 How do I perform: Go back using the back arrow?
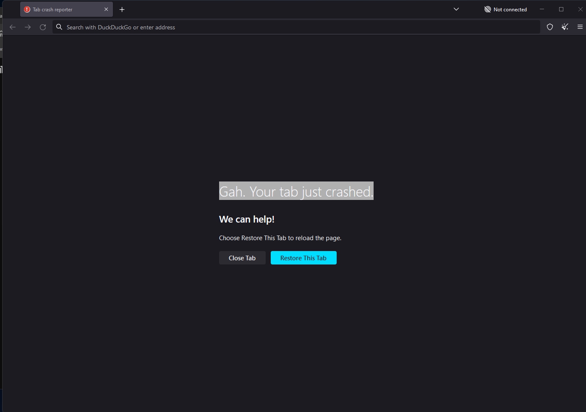13,27
